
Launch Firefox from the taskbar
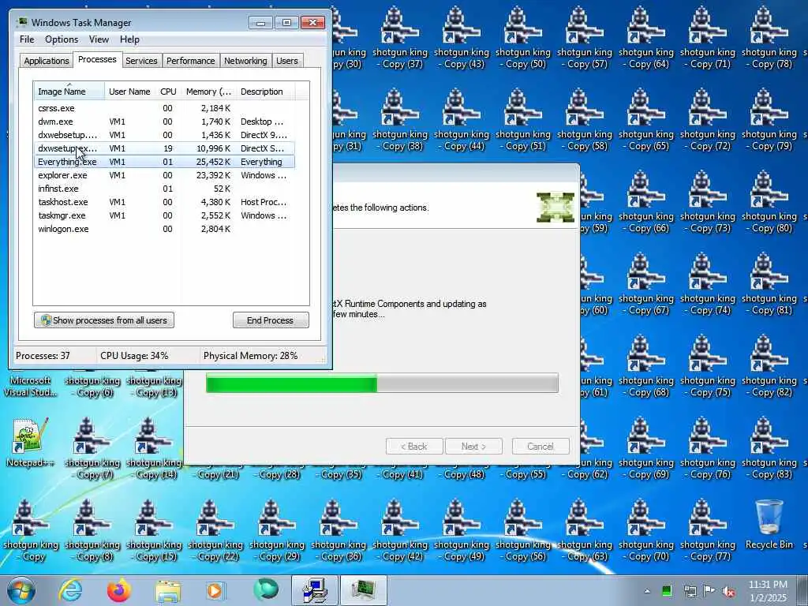click(x=119, y=590)
